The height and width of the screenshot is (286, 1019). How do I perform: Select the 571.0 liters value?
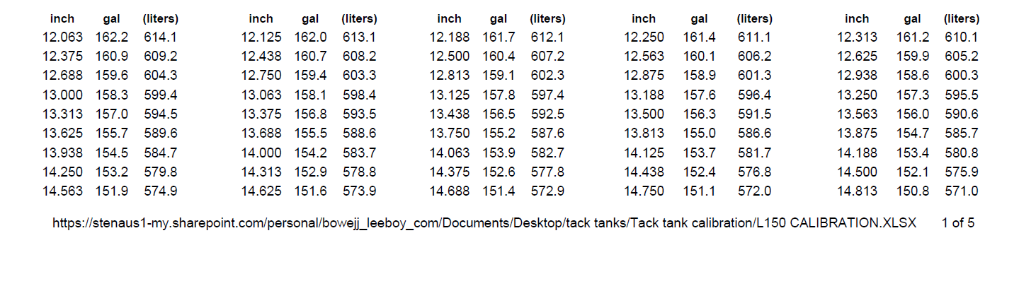point(962,191)
